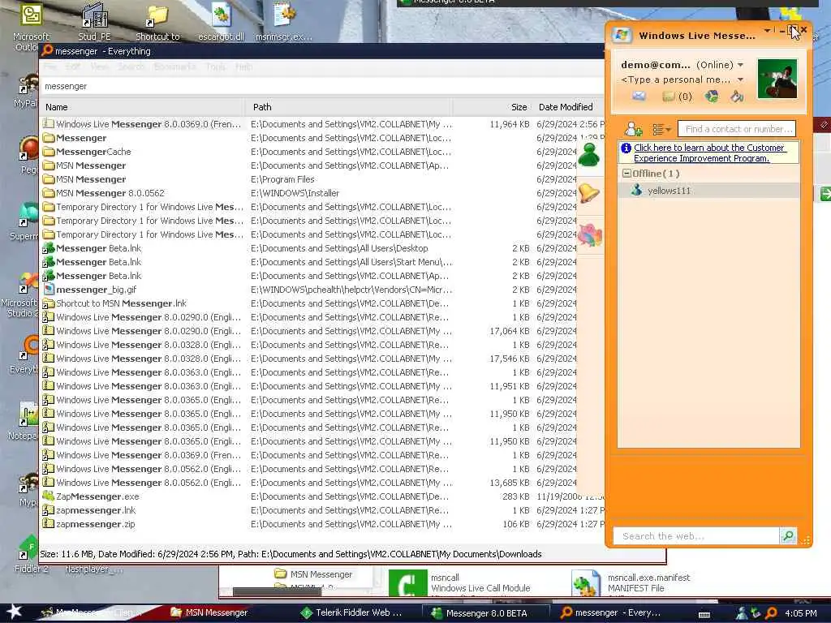Select the Shortcut to MSN Messenger.lnk row

point(308,303)
